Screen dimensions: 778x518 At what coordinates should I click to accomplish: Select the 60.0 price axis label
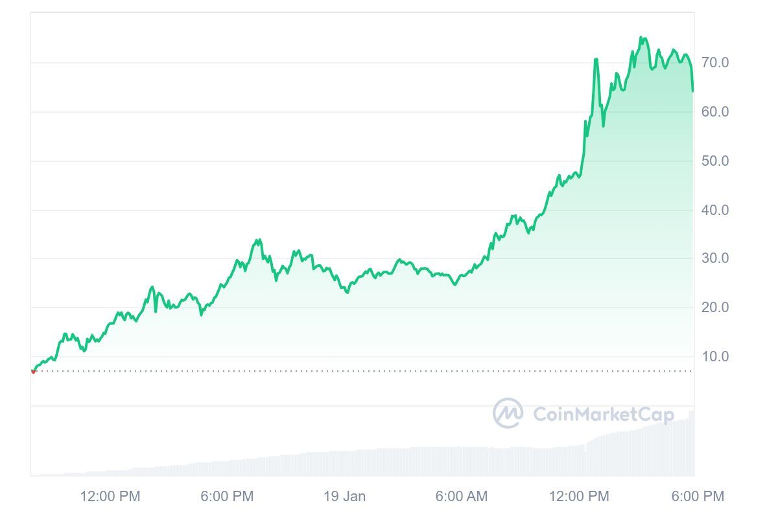(x=715, y=112)
